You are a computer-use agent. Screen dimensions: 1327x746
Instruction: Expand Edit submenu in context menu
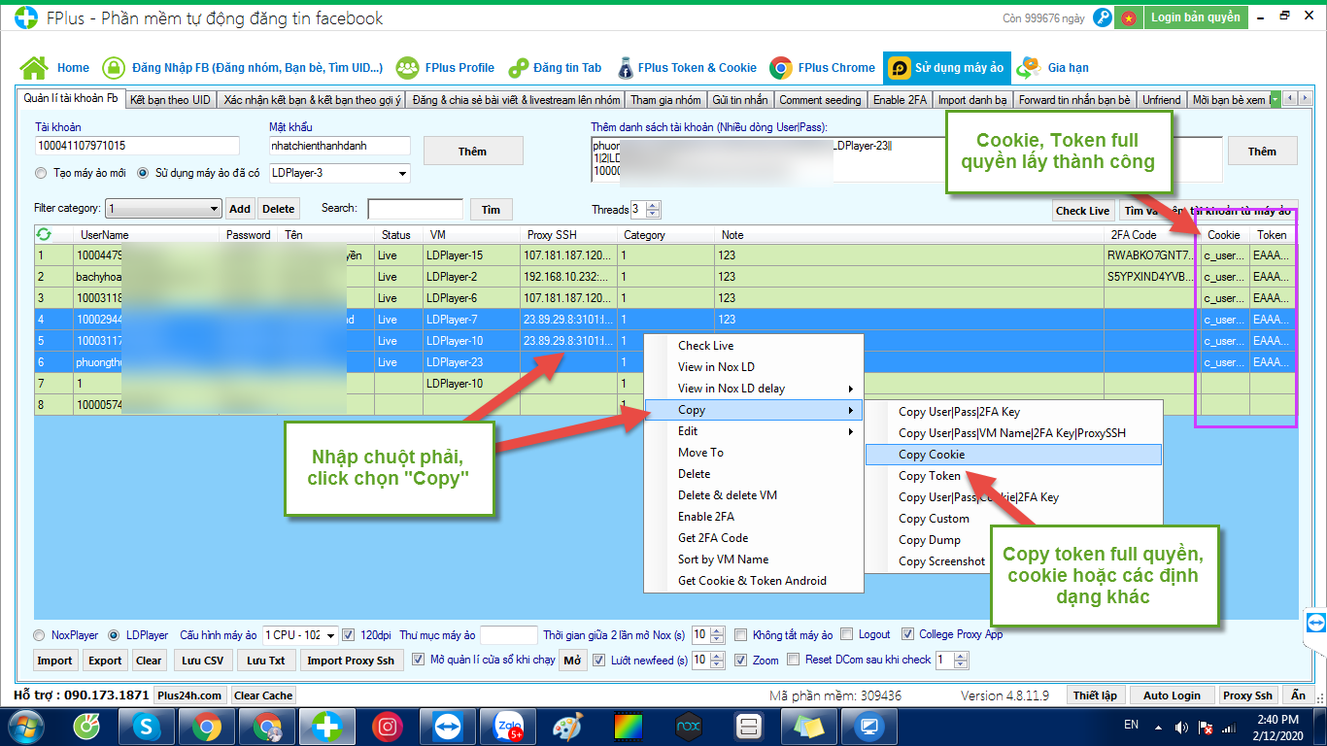tap(754, 431)
